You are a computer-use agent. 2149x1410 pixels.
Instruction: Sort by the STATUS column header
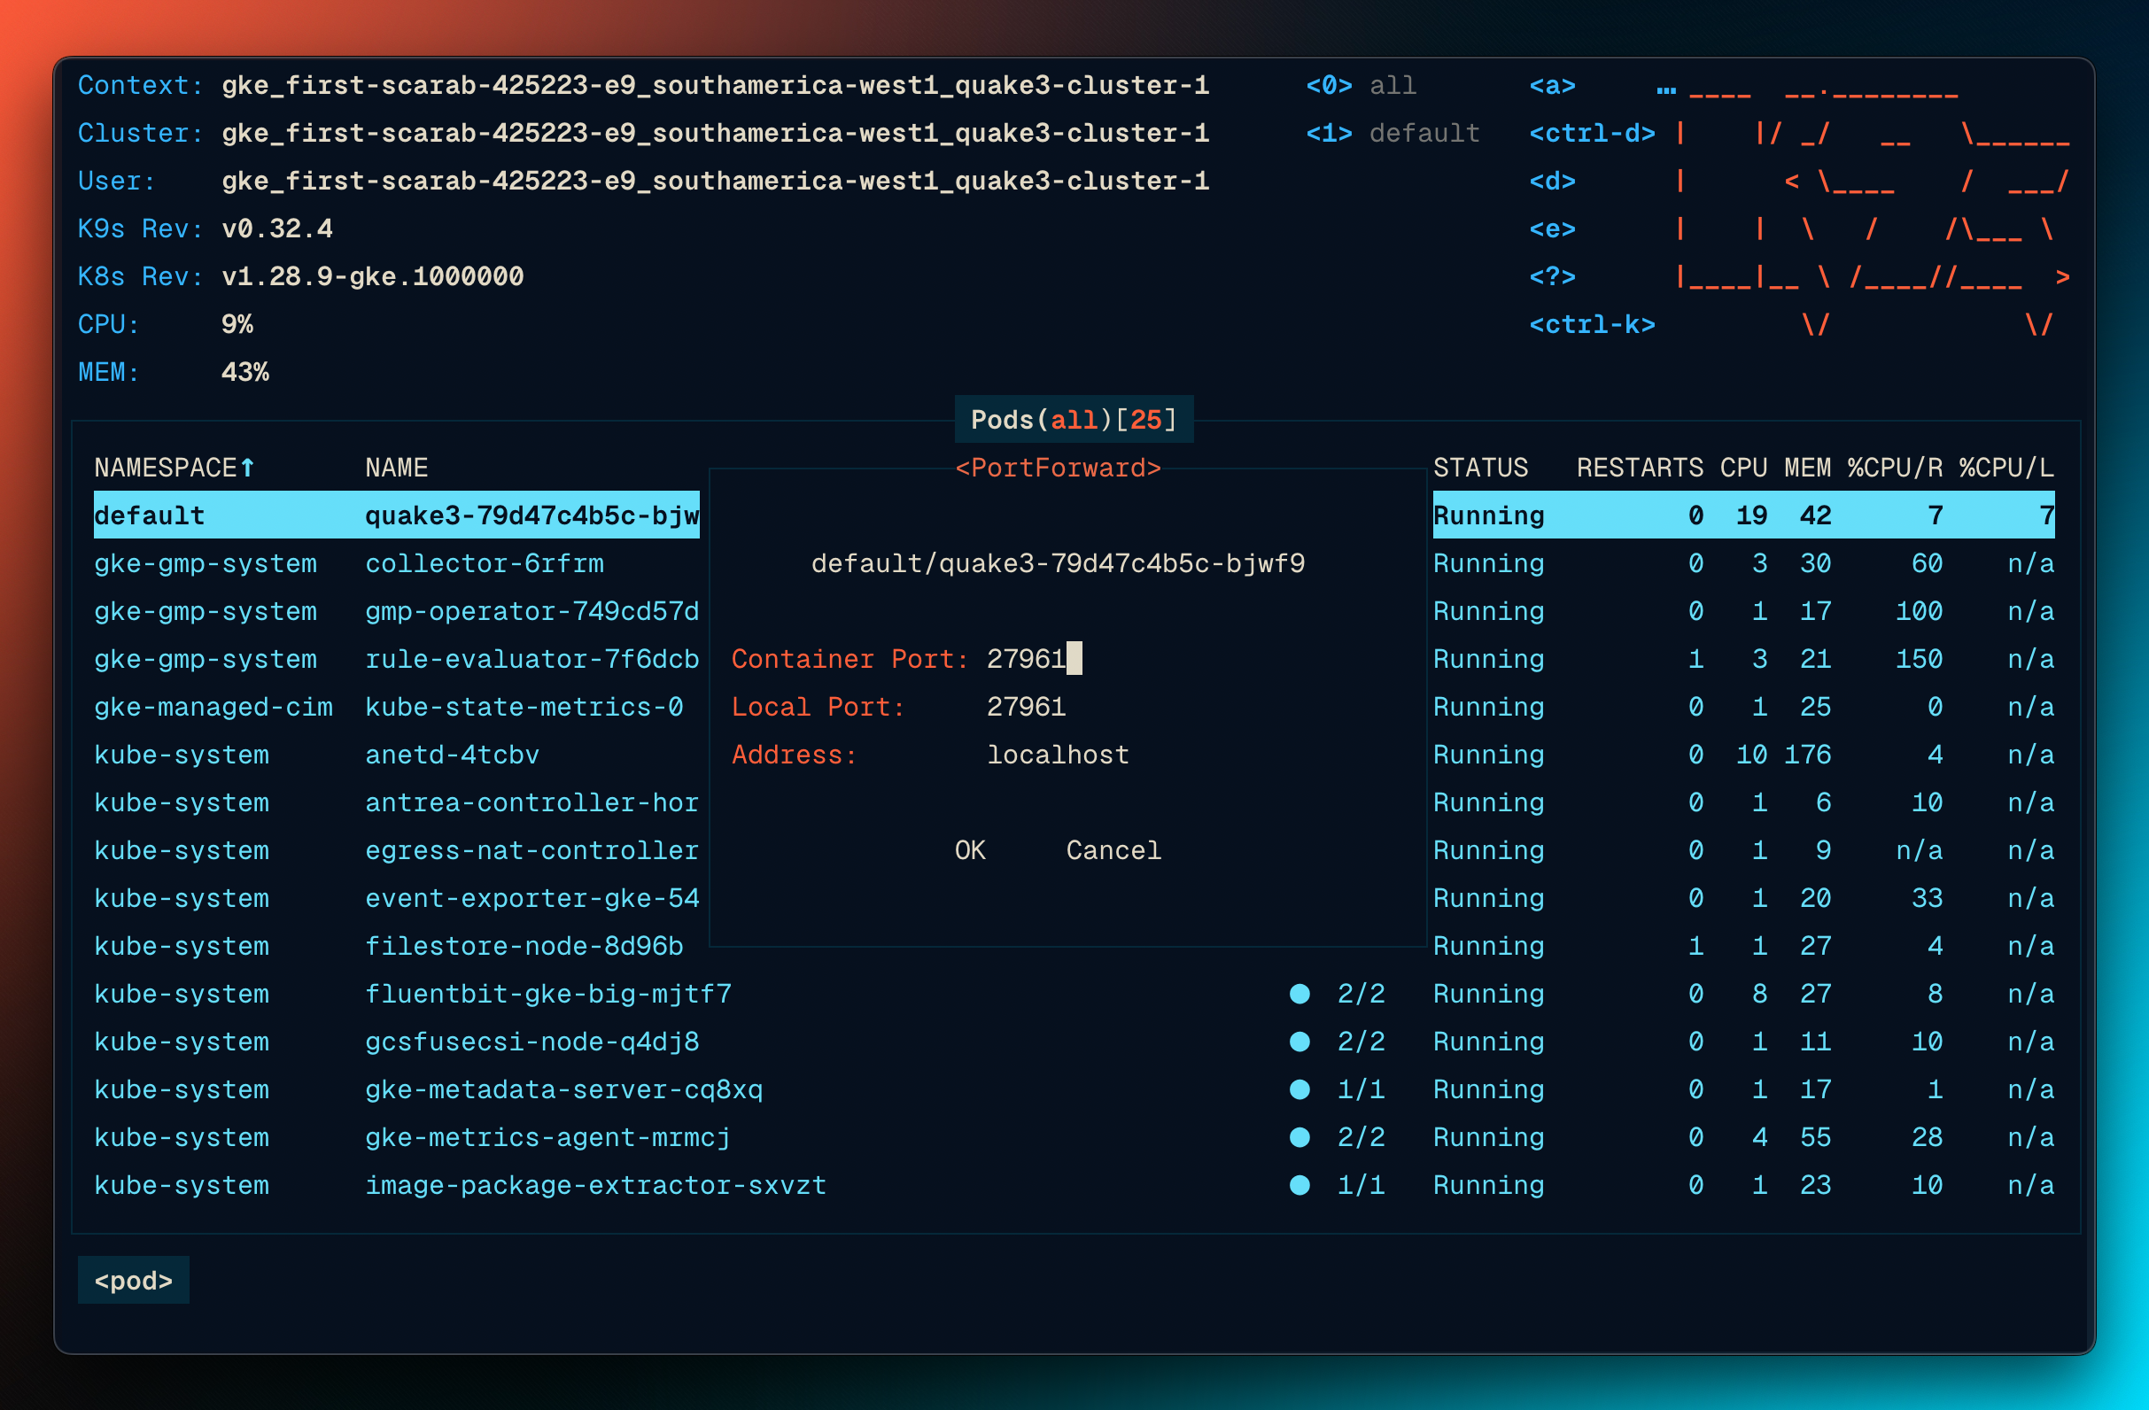click(x=1480, y=468)
